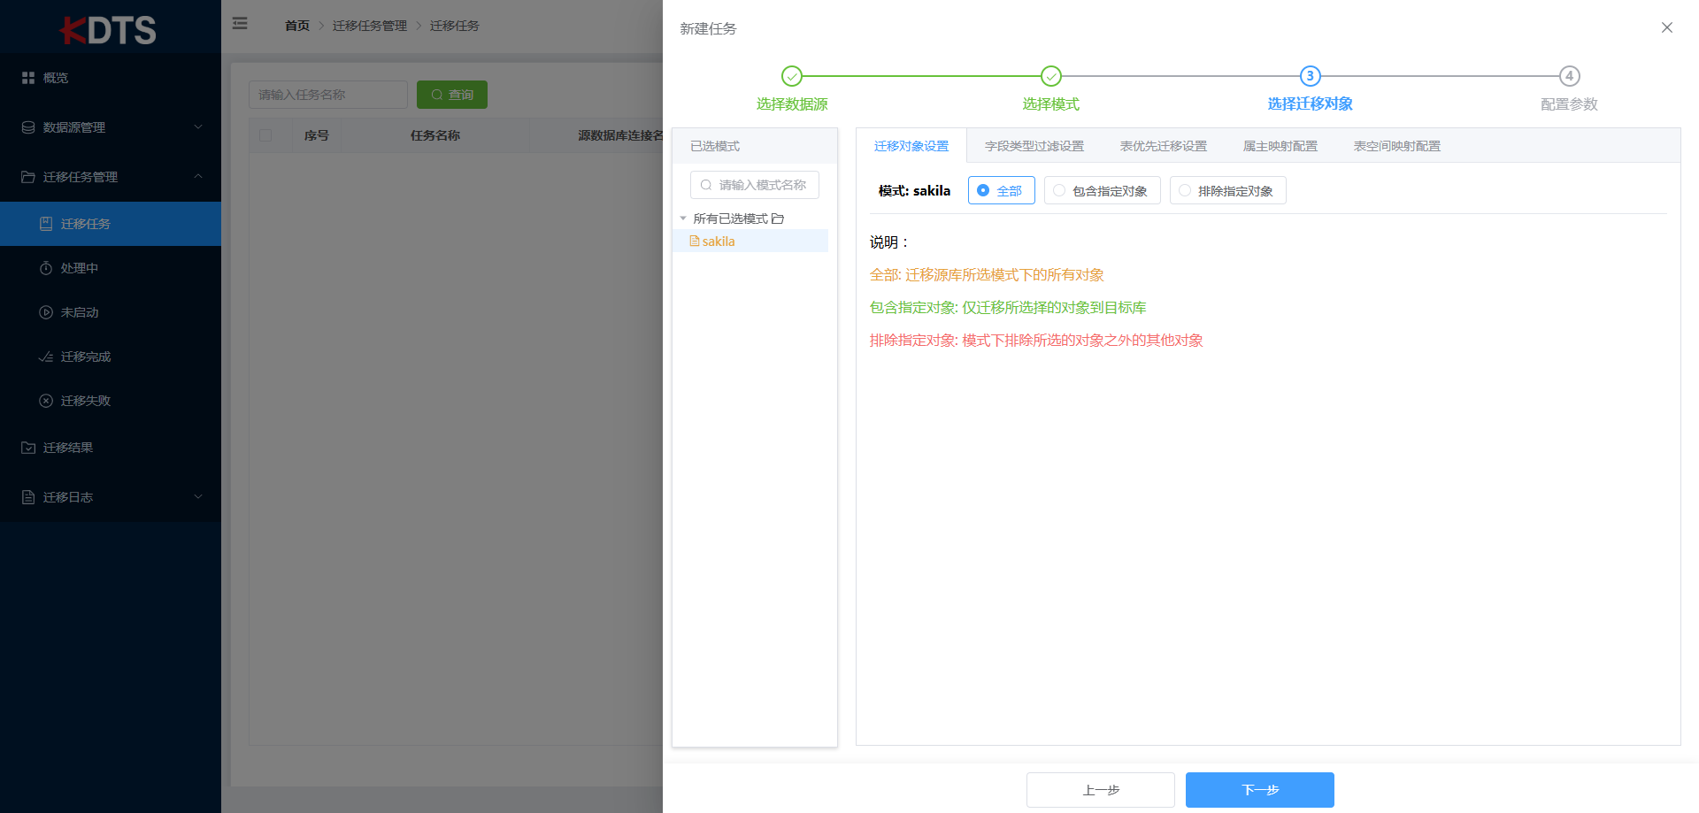Click the orange 全部 description line
The height and width of the screenshot is (813, 1699).
(x=987, y=275)
